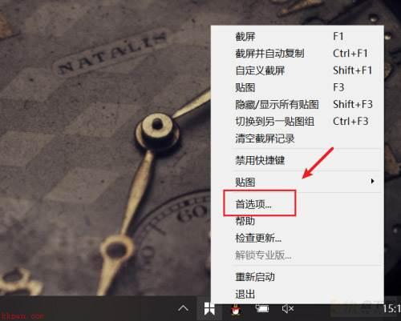
Task: Show hidden tray icons chevron
Action: pyautogui.click(x=183, y=309)
